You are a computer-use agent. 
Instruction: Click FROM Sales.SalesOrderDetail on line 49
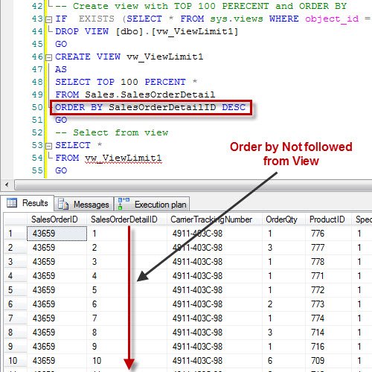(x=135, y=94)
